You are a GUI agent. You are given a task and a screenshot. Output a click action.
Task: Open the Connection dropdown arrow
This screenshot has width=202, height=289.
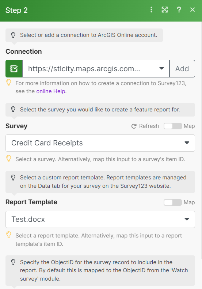pyautogui.click(x=162, y=68)
